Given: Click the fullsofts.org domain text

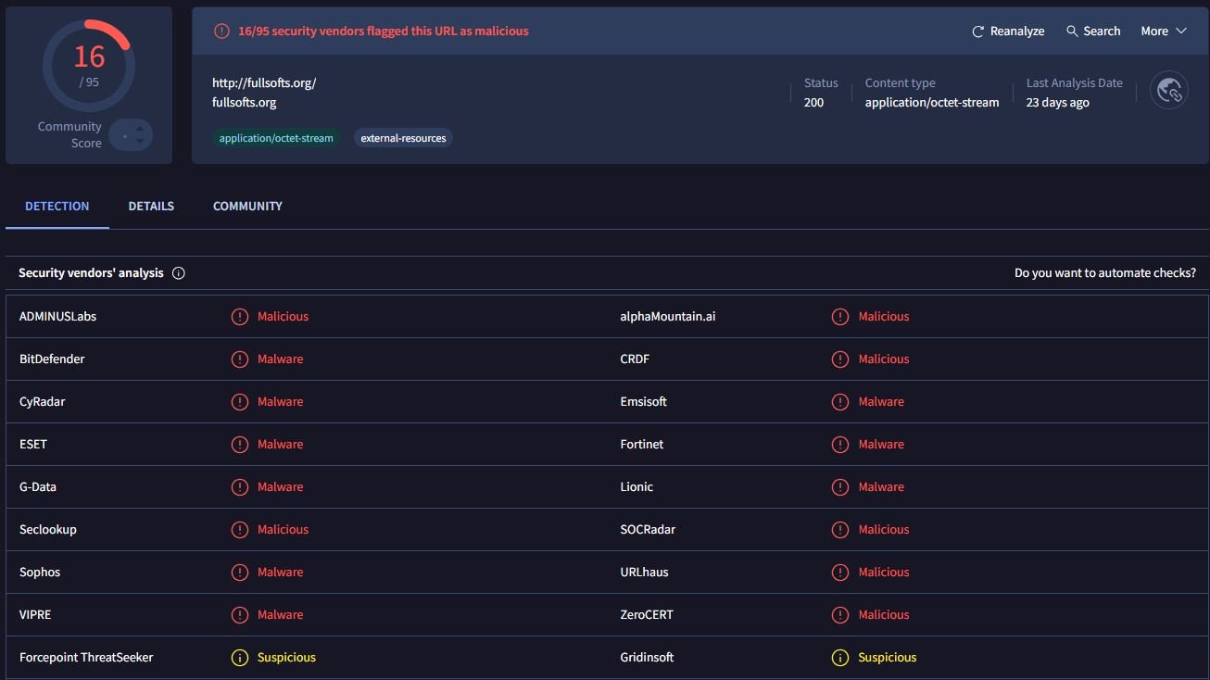Looking at the screenshot, I should click(x=245, y=103).
